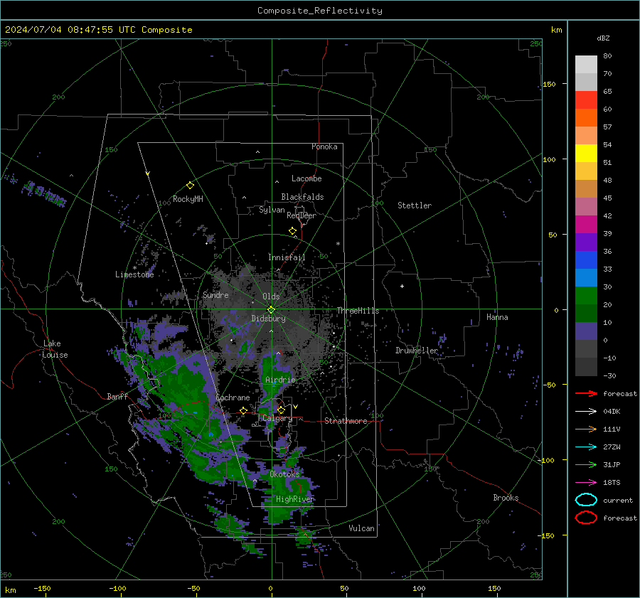Screen dimensions: 640x598
Task: Click the Calgary city label
Action: pyautogui.click(x=277, y=418)
